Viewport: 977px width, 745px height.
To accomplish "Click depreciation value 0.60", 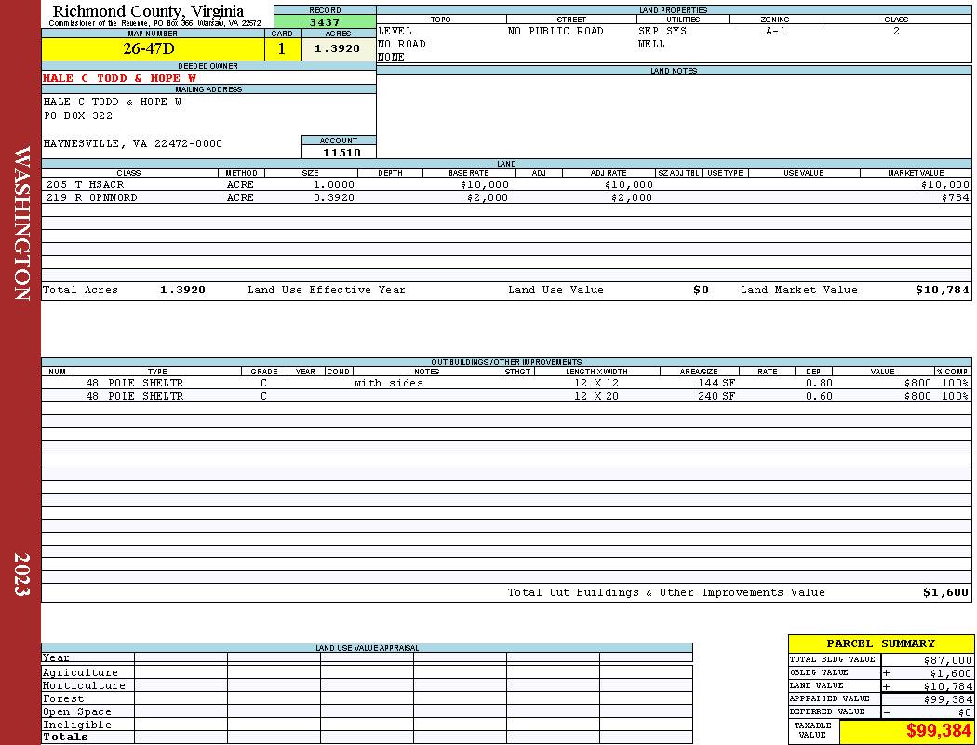I will [x=819, y=397].
